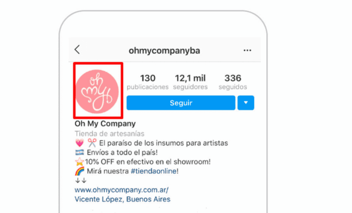View the 130 publicaciones count

148,82
